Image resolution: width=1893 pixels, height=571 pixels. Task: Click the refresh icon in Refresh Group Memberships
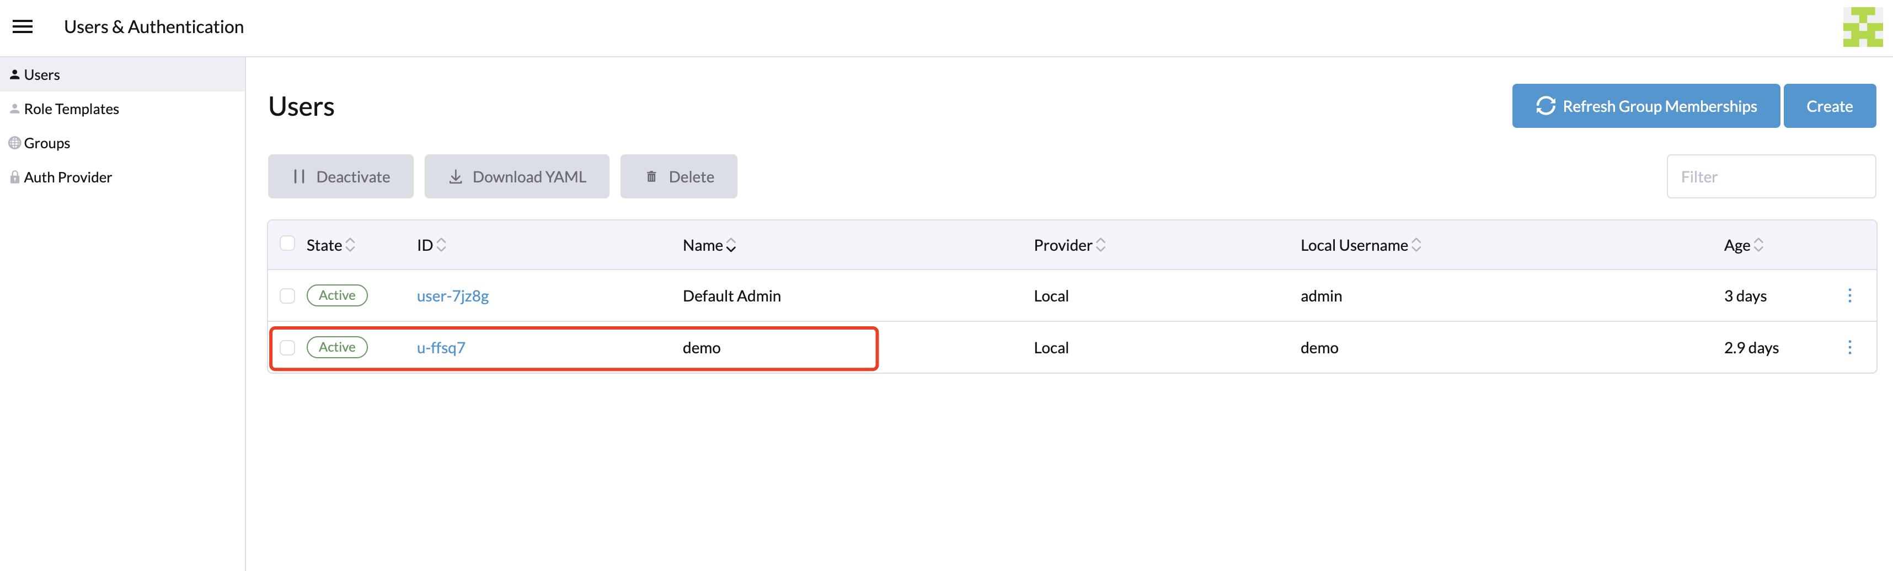(1547, 106)
